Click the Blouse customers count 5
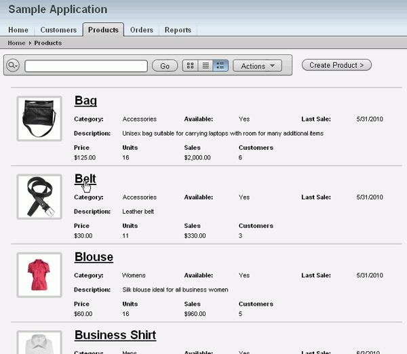Image resolution: width=407 pixels, height=354 pixels. tap(240, 314)
